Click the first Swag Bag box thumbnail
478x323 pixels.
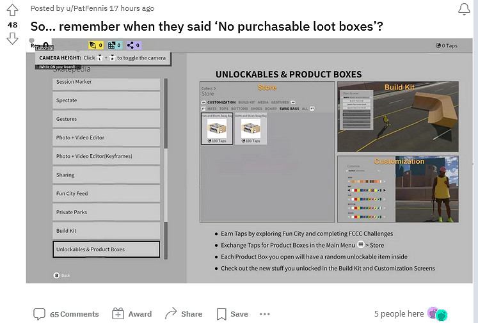coord(217,129)
